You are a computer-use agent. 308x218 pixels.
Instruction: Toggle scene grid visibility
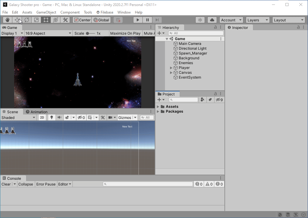pos(90,117)
